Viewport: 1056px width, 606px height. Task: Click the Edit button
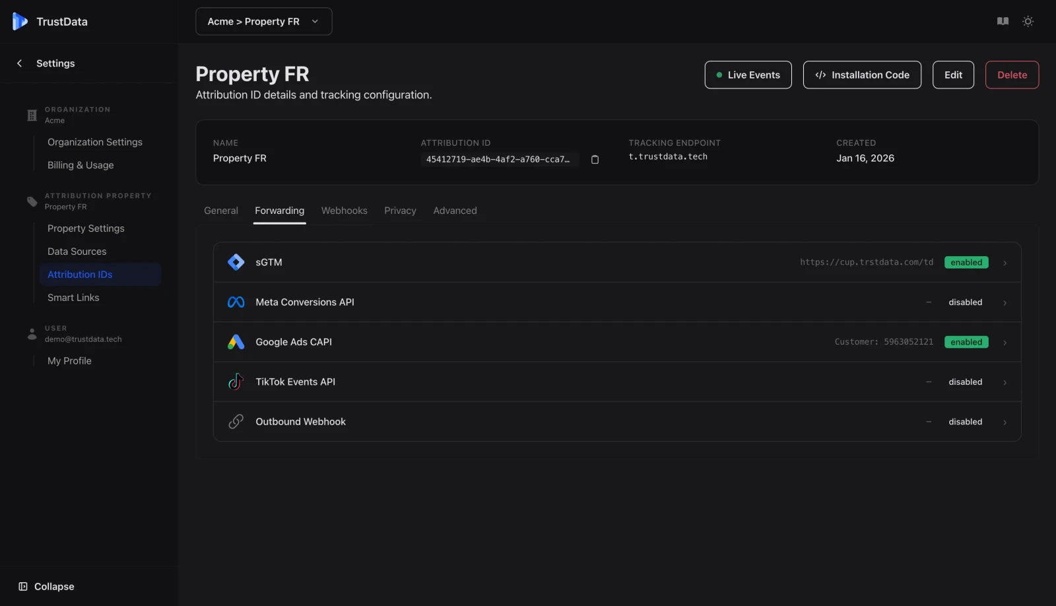[x=953, y=75]
